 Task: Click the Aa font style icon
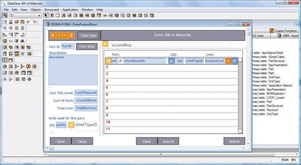click(11, 41)
